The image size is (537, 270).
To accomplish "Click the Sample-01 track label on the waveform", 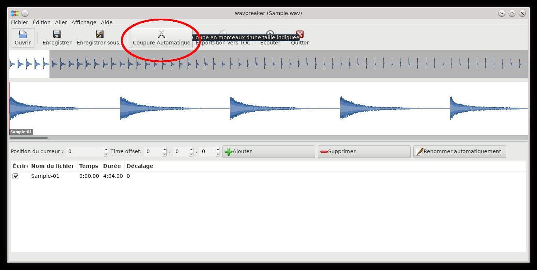I will [x=21, y=132].
